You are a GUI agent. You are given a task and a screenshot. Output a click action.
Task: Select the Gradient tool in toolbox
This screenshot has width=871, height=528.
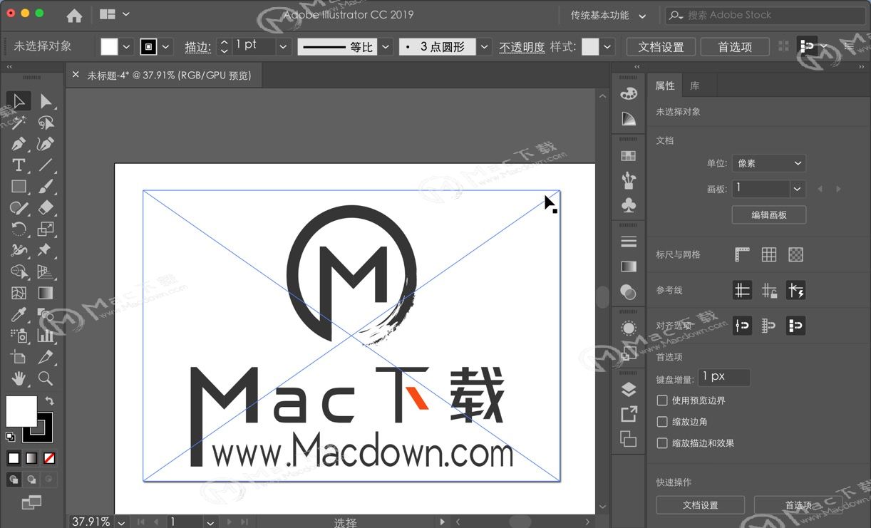coord(46,293)
